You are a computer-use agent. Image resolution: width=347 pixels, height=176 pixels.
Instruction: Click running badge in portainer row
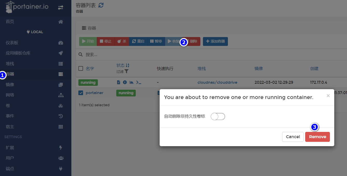tap(126, 93)
